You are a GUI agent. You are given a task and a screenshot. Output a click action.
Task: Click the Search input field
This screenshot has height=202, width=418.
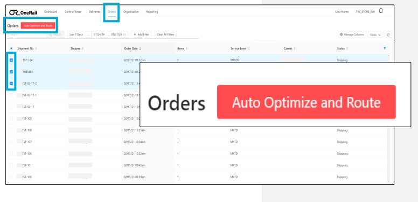click(26, 34)
